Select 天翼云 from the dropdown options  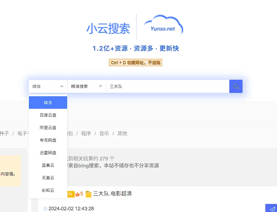coord(48,178)
